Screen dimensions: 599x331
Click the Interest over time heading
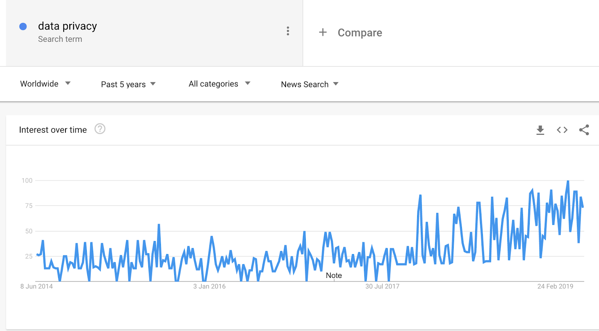click(x=53, y=130)
